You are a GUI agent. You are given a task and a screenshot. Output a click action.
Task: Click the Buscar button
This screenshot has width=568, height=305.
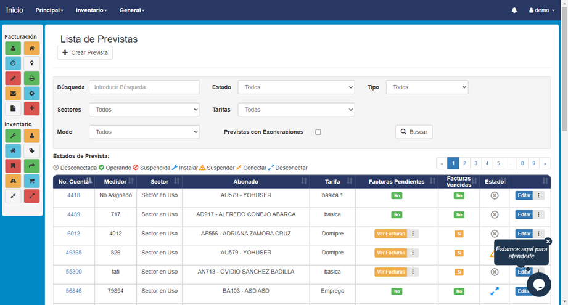(x=414, y=132)
